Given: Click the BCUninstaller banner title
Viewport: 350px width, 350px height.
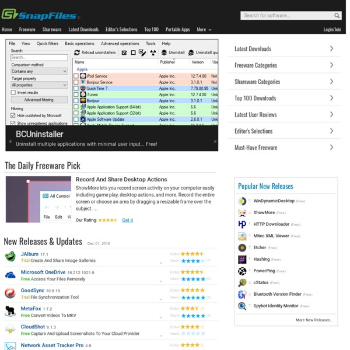Looking at the screenshot, I should [40, 134].
